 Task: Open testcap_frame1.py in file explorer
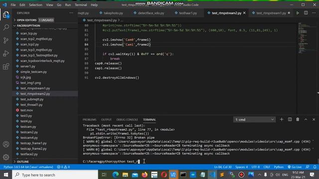pyautogui.click(x=33, y=143)
